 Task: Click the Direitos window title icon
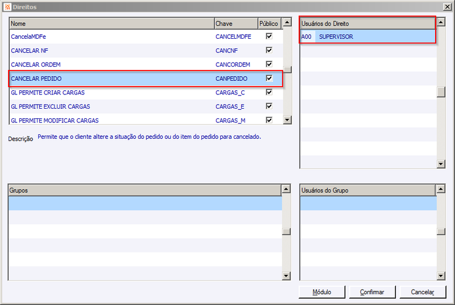(x=7, y=7)
